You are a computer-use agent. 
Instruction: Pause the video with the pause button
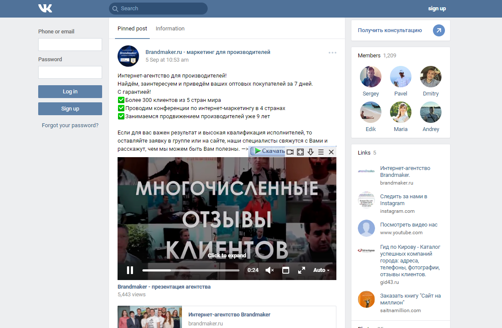[130, 270]
